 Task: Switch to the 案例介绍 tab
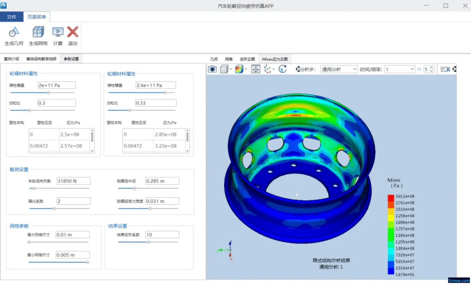click(x=11, y=59)
